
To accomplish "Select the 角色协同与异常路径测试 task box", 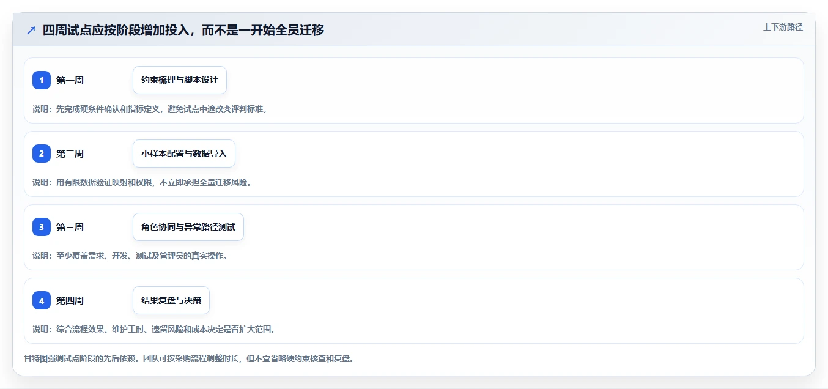I will pyautogui.click(x=188, y=227).
